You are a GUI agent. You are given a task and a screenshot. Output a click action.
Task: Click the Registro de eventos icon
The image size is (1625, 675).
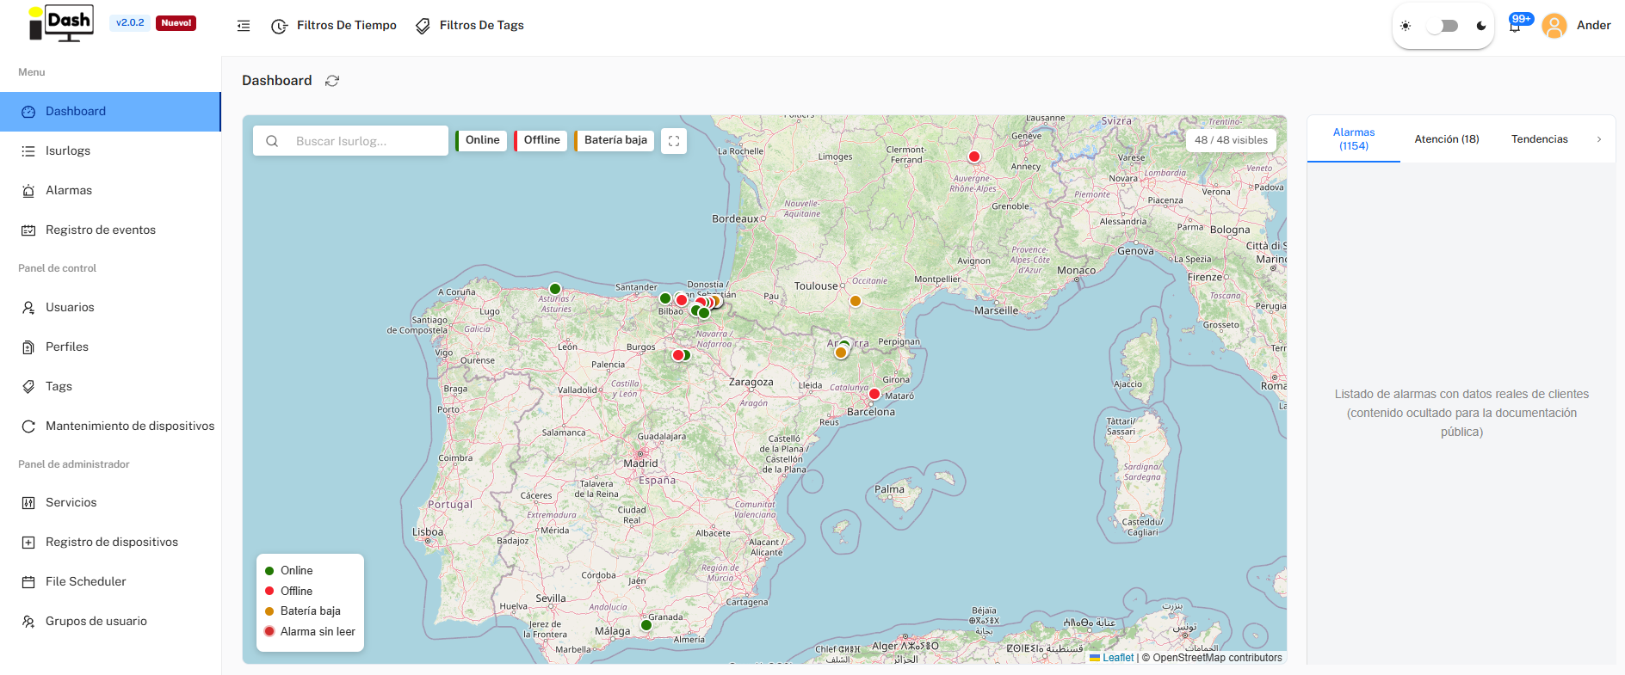(28, 230)
